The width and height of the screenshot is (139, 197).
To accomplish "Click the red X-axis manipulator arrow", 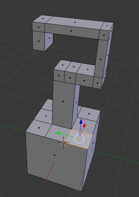I will [x=84, y=125].
